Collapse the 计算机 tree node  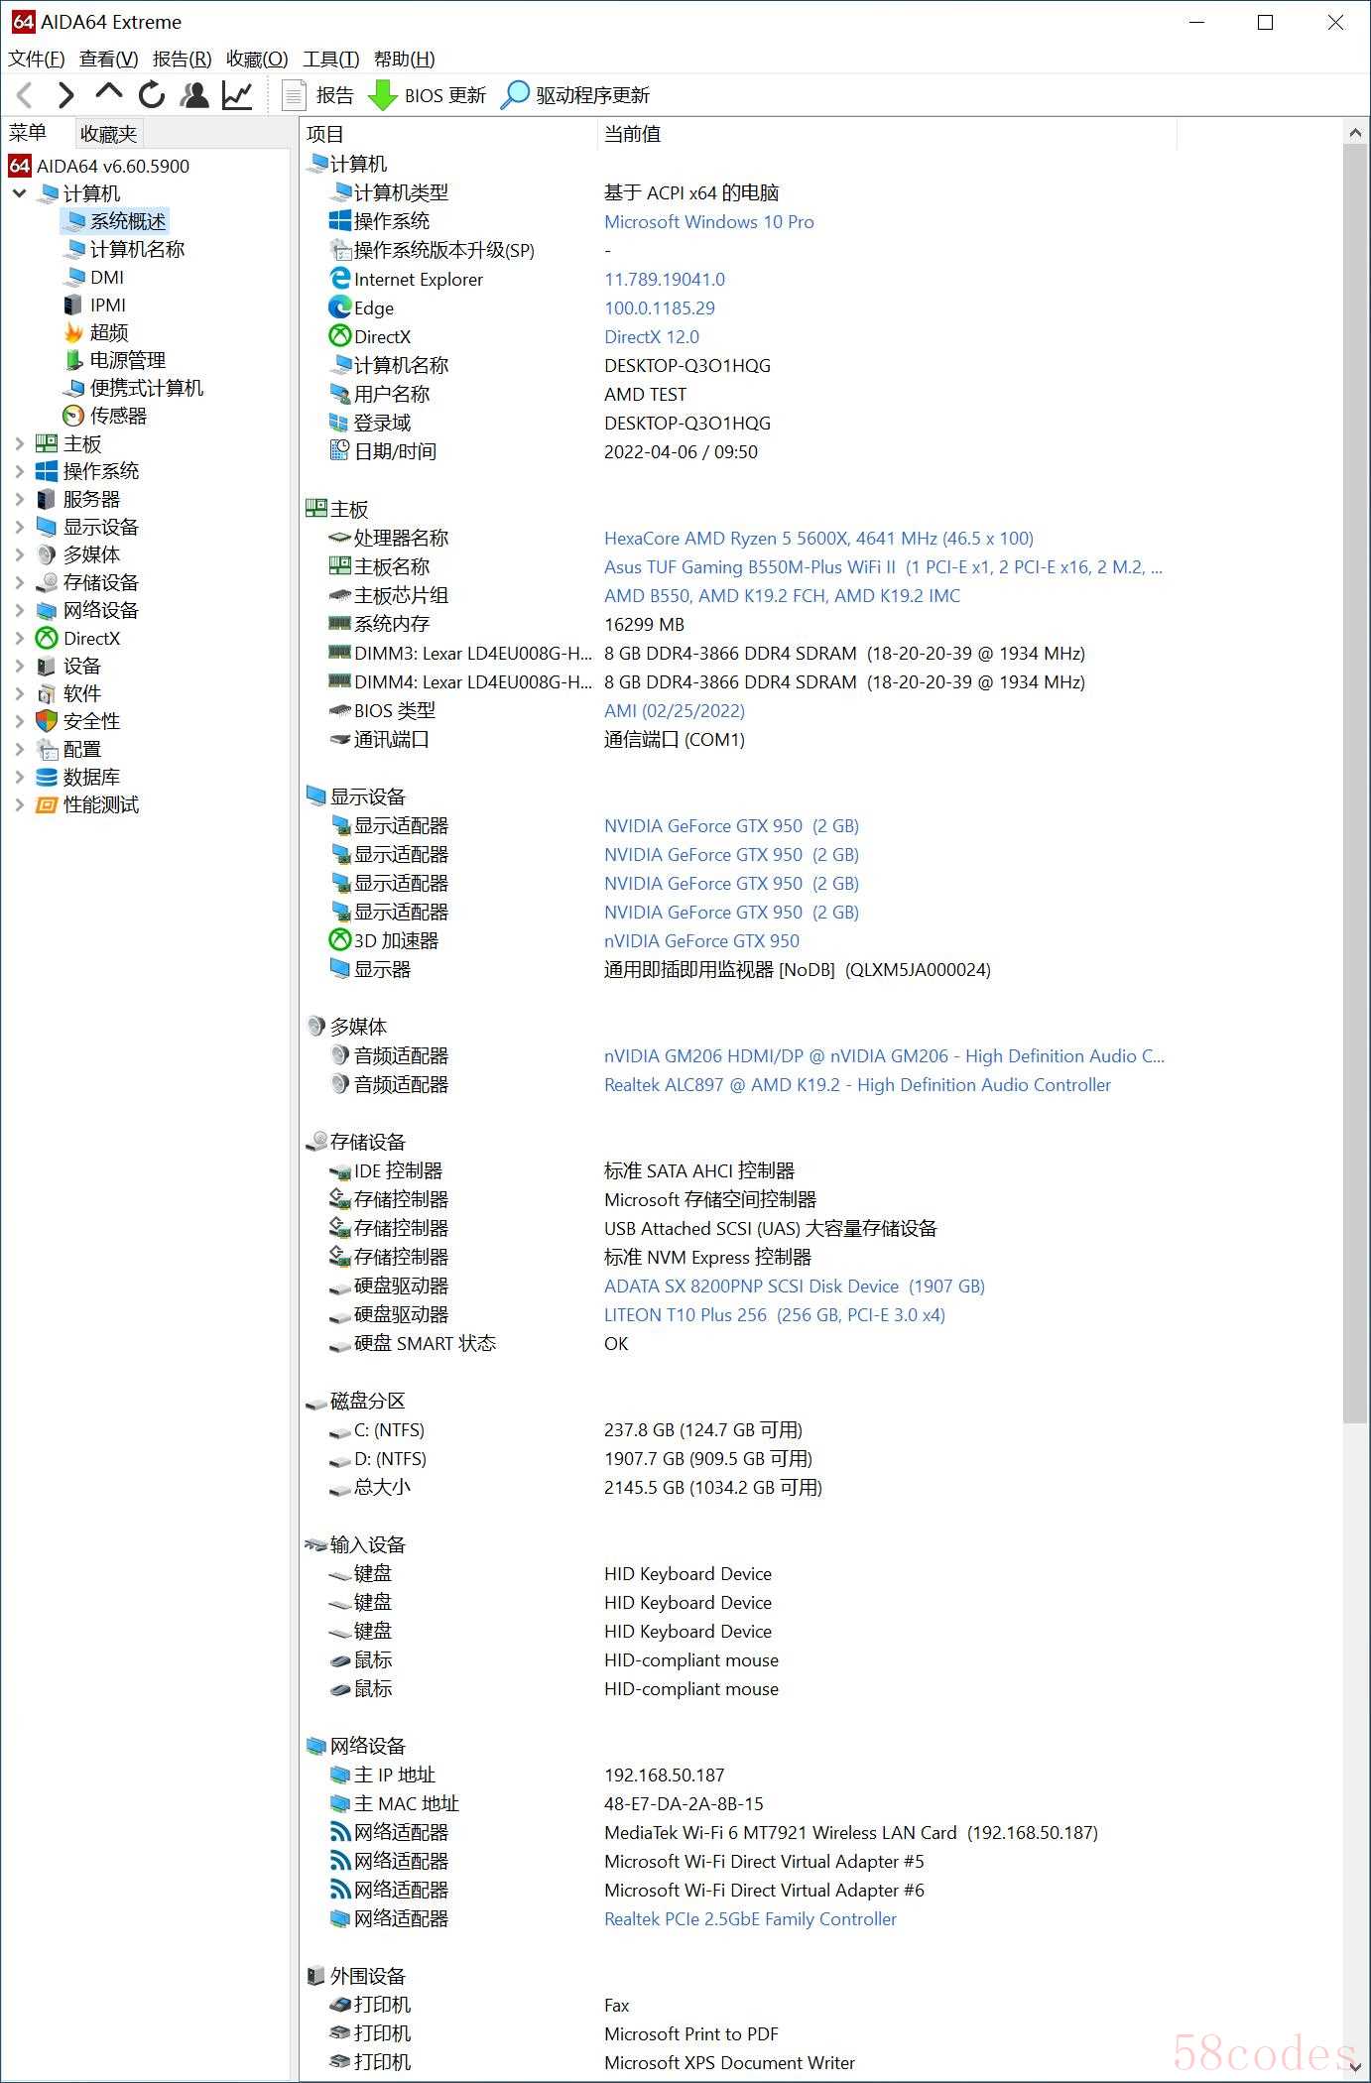(x=19, y=193)
